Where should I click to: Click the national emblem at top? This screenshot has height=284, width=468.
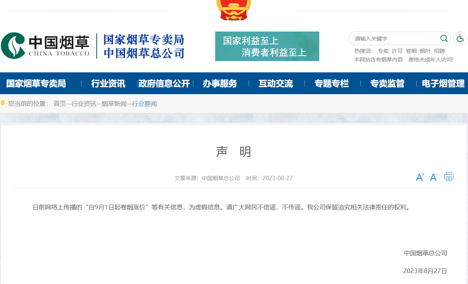tap(233, 9)
